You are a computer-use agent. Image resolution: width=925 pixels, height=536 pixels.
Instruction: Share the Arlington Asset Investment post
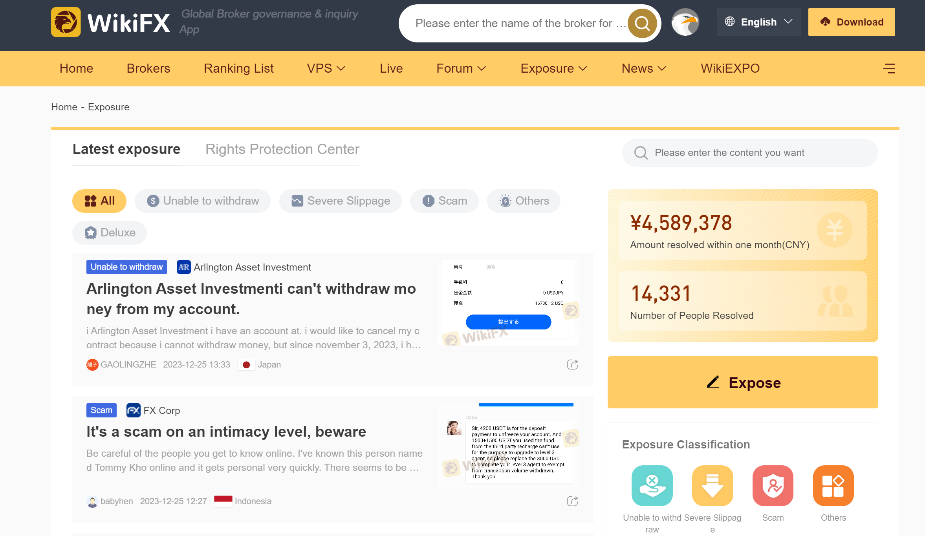[x=572, y=364]
